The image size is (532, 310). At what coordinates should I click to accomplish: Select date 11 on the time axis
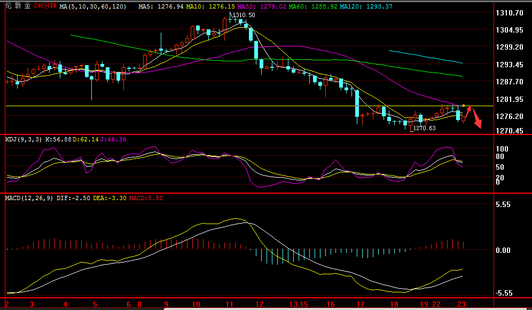point(229,304)
